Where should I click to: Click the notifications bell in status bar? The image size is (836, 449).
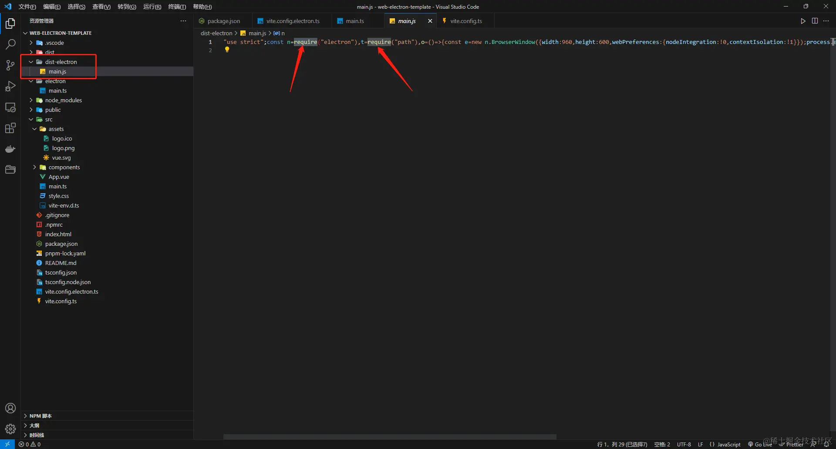tap(826, 444)
